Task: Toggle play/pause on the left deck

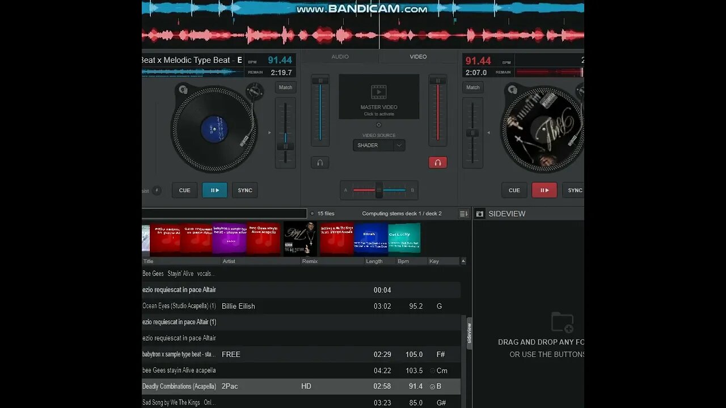Action: 215,190
